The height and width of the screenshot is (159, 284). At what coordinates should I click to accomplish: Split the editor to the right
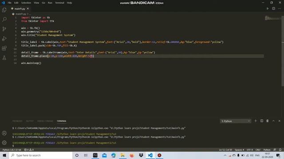[x=273, y=8]
